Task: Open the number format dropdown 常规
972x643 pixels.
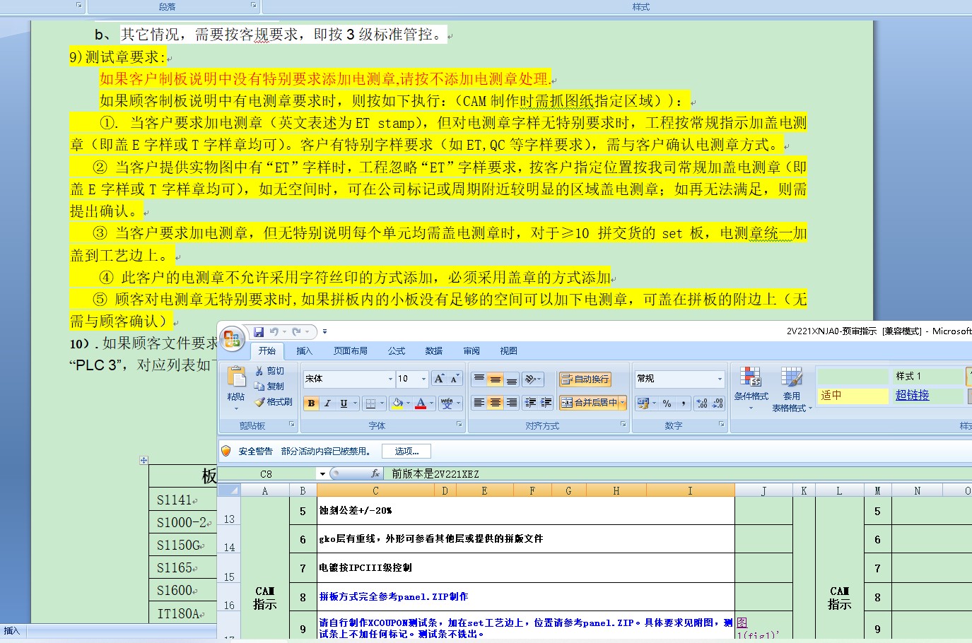Action: click(x=720, y=379)
